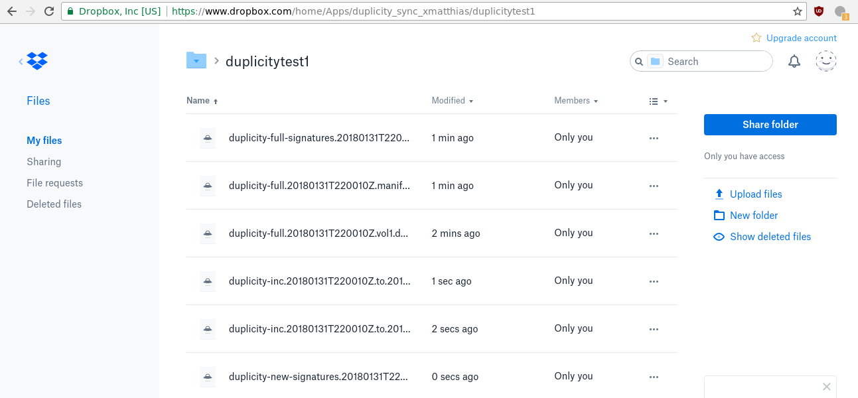Click the Upgrade account link

pos(802,38)
